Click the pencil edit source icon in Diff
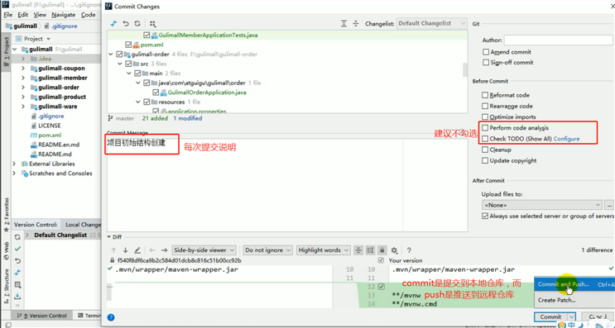Screen dimensions: 615x328 (137, 250)
